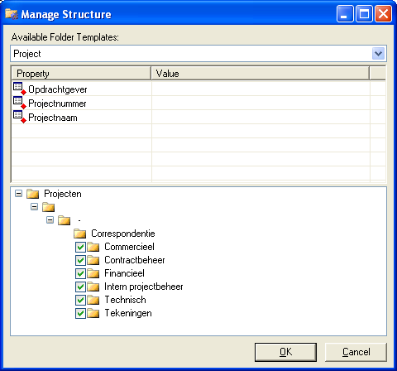Click the Opdrachtgever property icon

pos(20,89)
